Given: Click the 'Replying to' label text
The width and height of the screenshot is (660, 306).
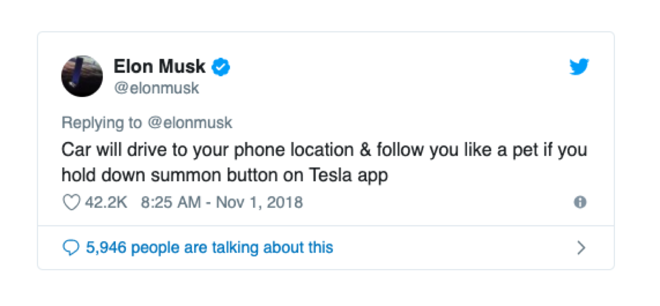Looking at the screenshot, I should click(101, 123).
